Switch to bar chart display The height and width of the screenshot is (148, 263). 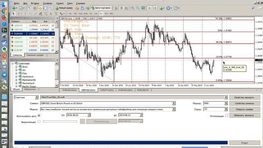coord(116,8)
